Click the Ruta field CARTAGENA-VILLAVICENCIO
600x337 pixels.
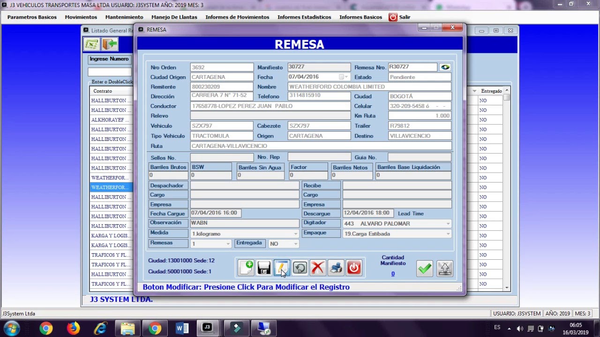point(321,146)
